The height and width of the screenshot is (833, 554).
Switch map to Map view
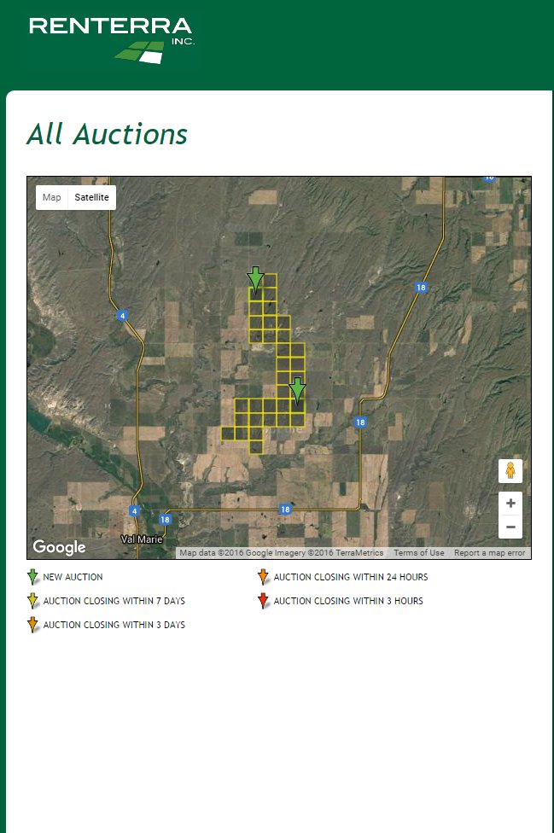coord(51,197)
